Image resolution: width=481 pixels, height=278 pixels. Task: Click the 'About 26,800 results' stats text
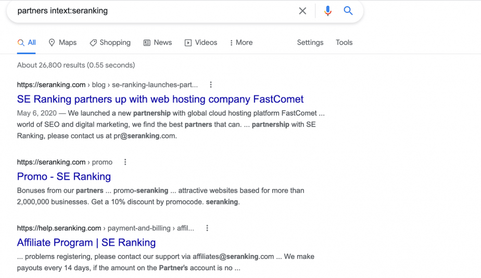click(76, 65)
